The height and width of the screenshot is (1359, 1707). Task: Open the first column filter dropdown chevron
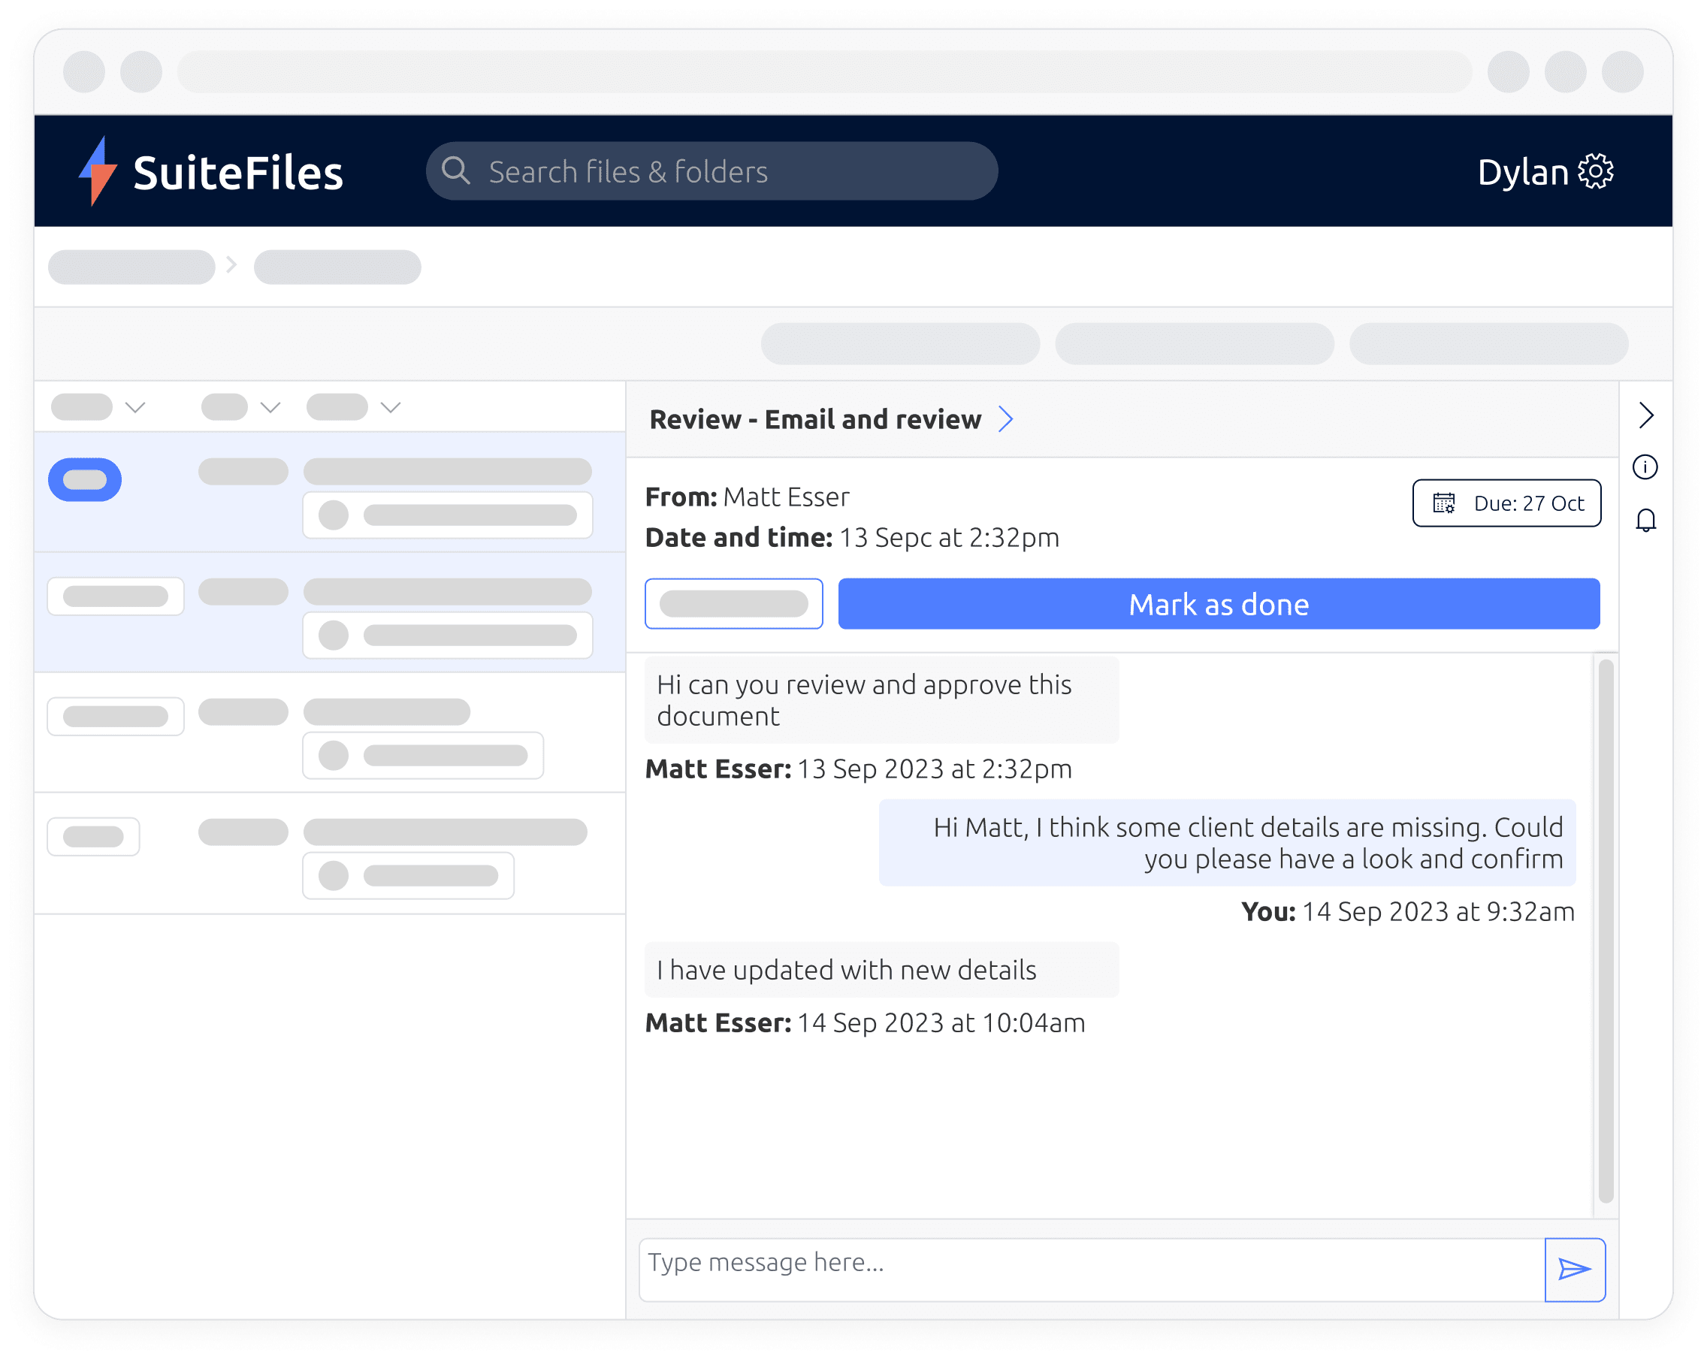tap(135, 408)
